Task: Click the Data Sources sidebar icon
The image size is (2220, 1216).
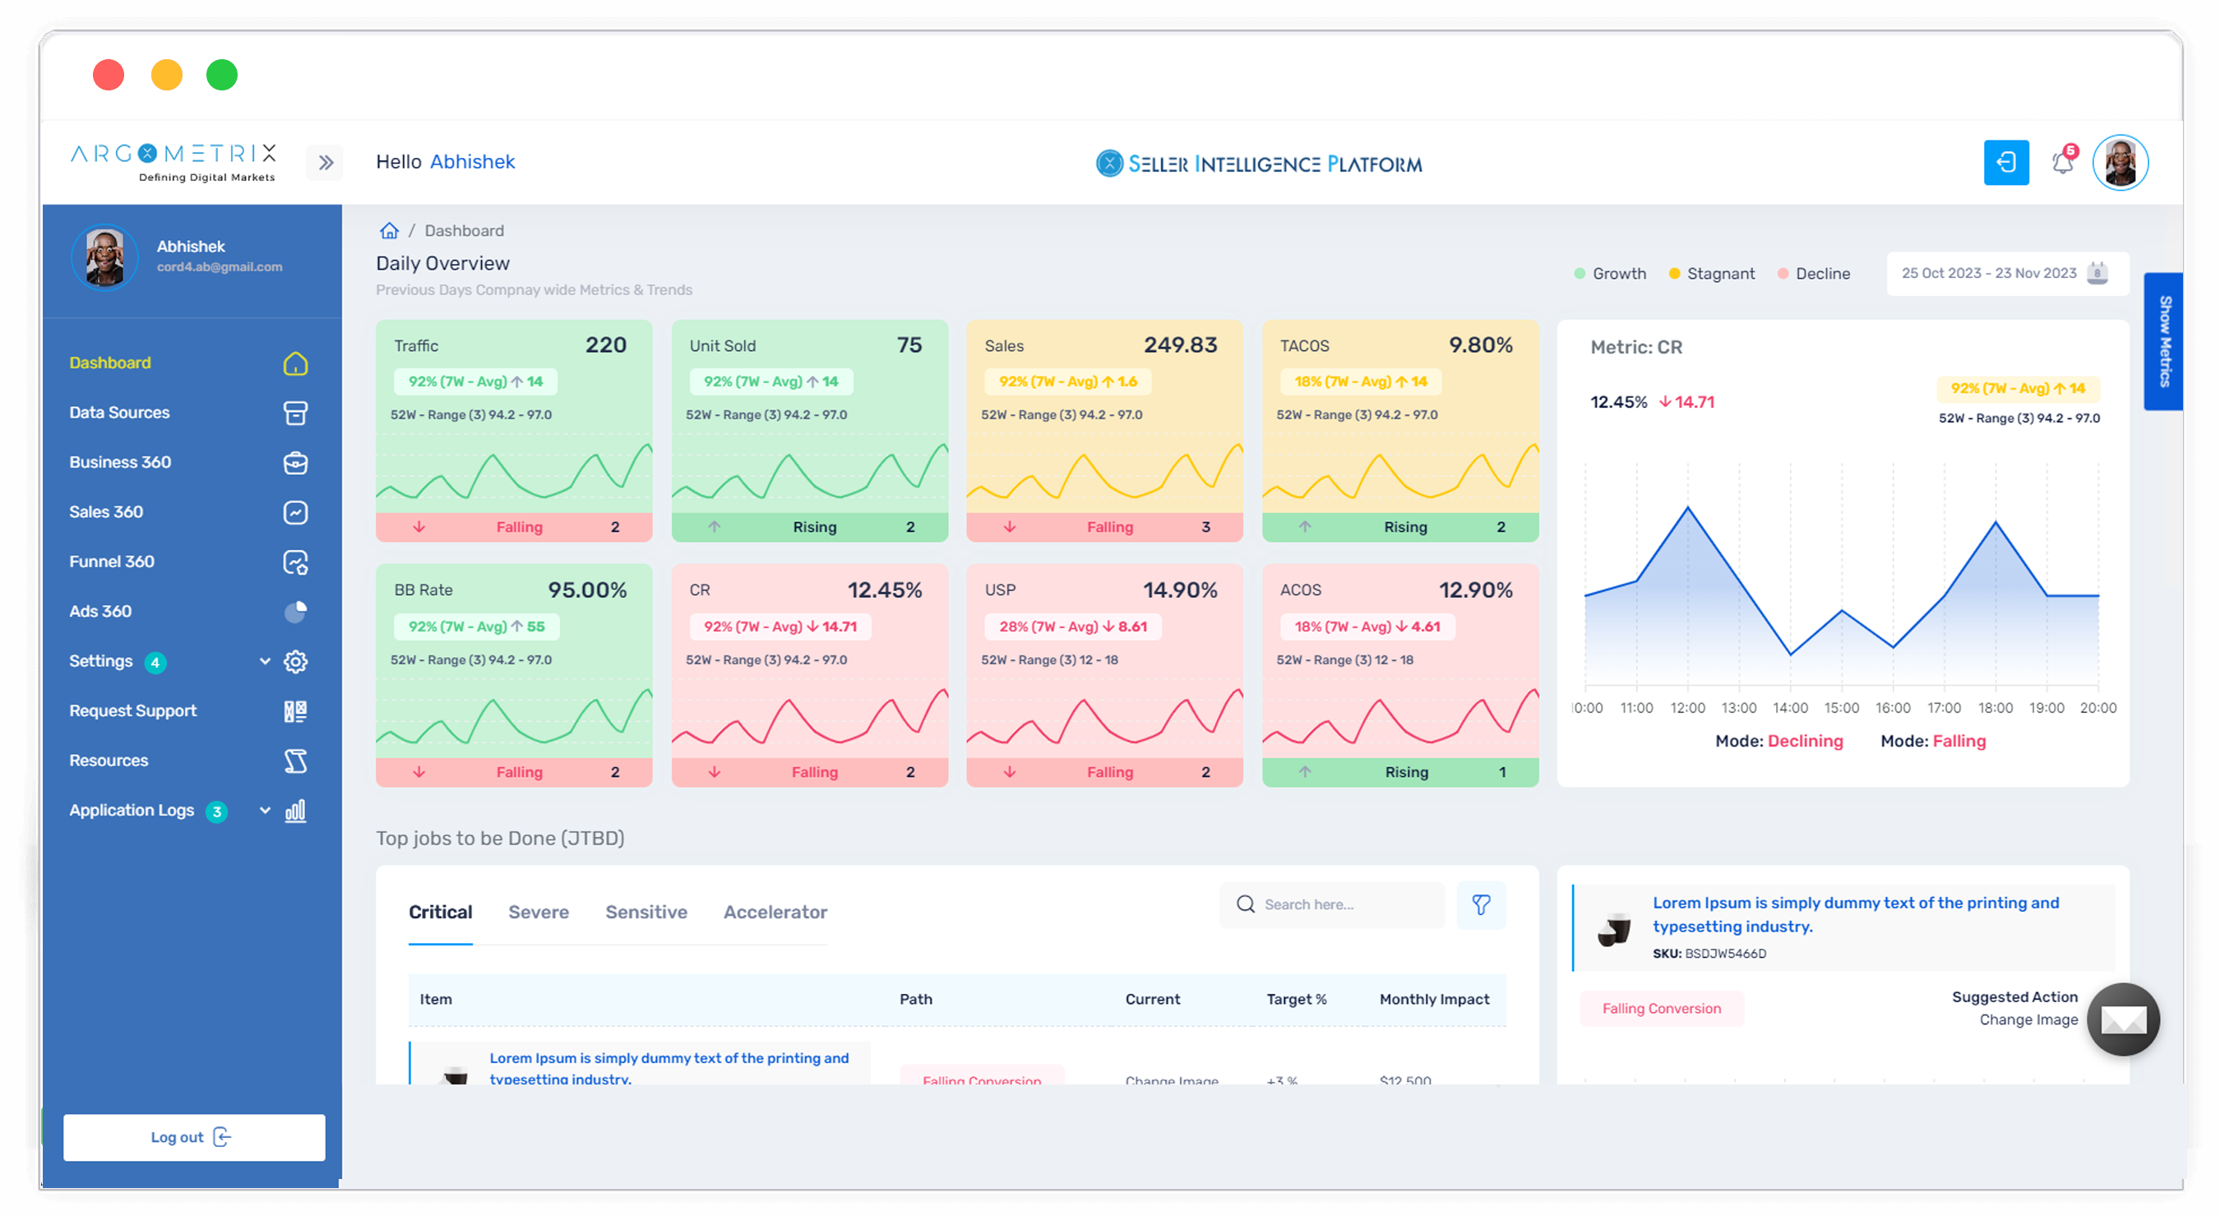Action: pos(296,413)
